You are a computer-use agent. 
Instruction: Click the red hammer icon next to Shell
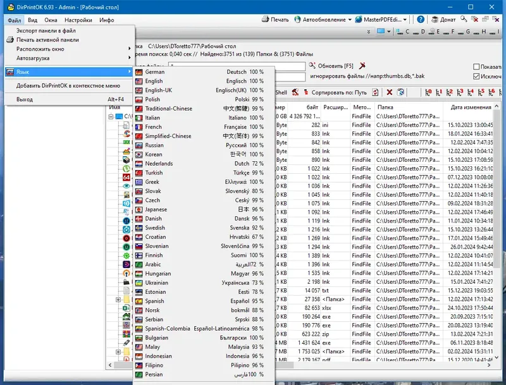coord(295,92)
